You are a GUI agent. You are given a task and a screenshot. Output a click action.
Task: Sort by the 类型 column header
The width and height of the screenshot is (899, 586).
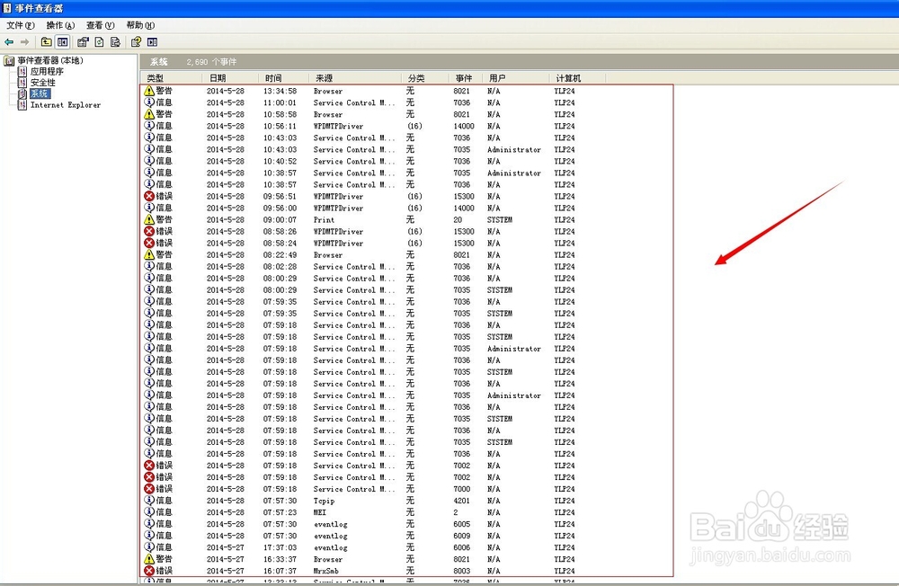(171, 78)
